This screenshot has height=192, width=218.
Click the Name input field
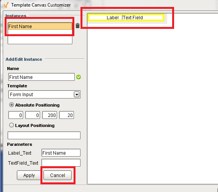click(x=42, y=77)
